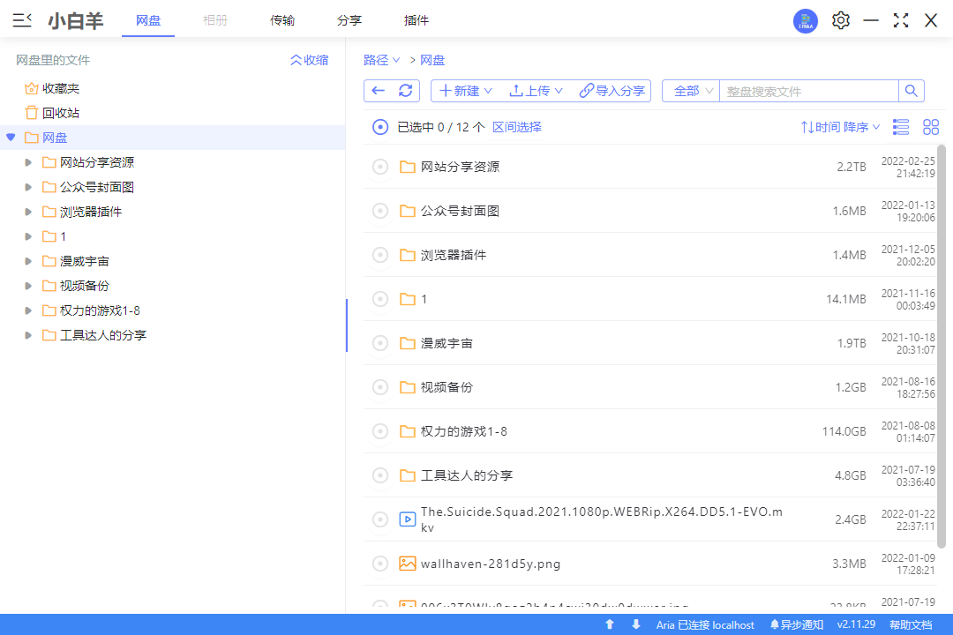953x635 pixels.
Task: Select the 漫威宇宙 folder checkbox
Action: pos(380,343)
